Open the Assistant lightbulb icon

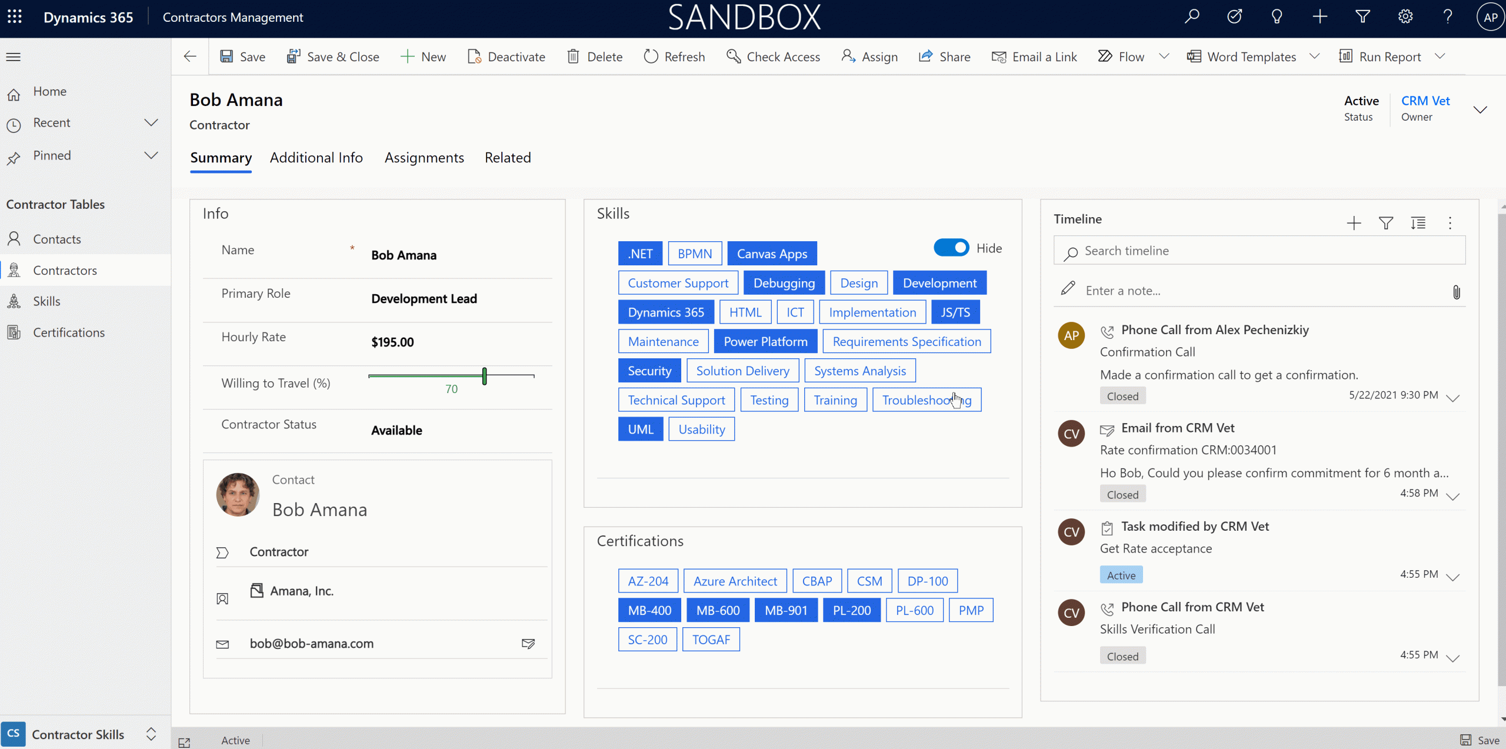point(1277,16)
